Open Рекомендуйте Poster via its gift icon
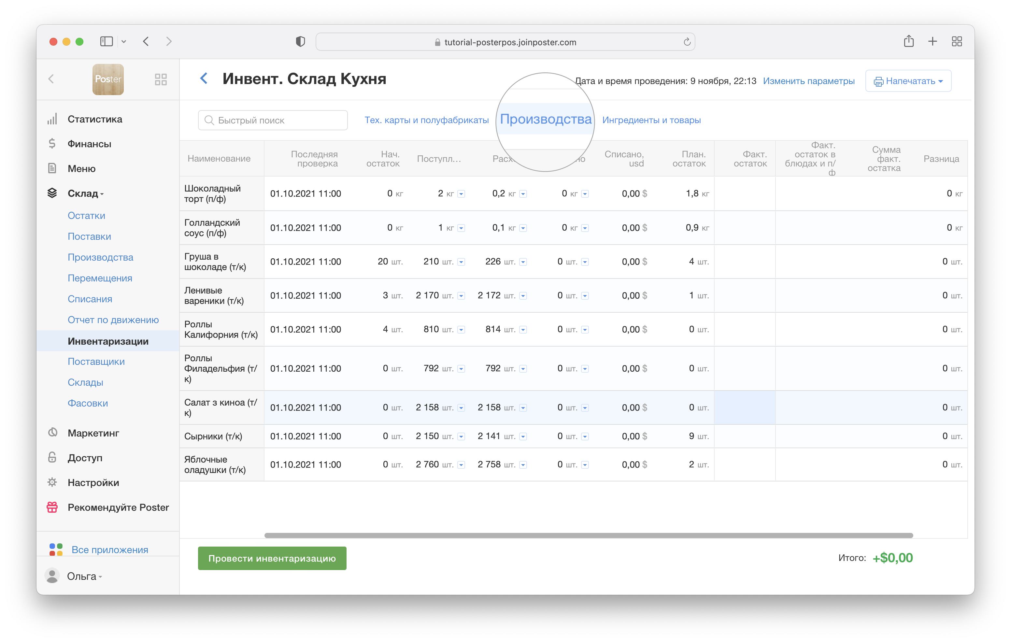The height and width of the screenshot is (643, 1011). 52,507
